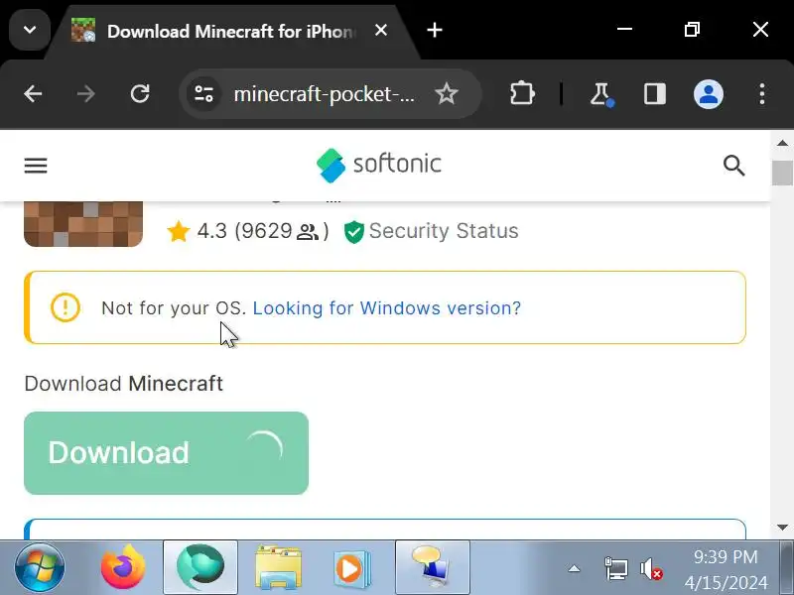The image size is (794, 595).
Task: Open the Chrome three-dot menu
Action: (762, 94)
